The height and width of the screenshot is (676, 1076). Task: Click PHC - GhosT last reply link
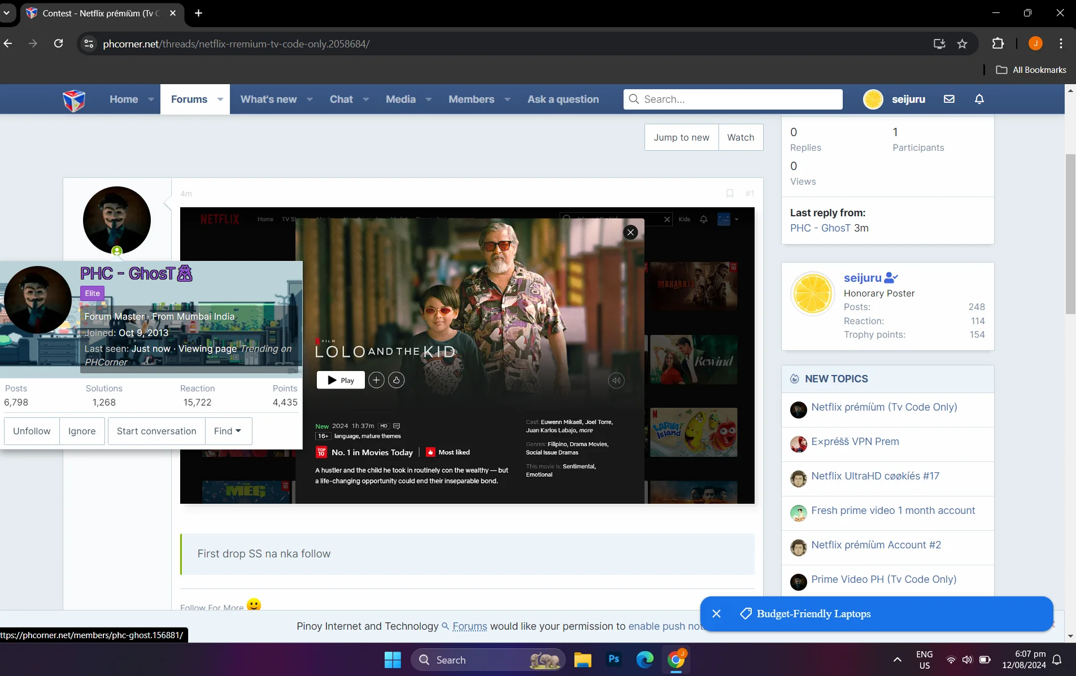820,228
